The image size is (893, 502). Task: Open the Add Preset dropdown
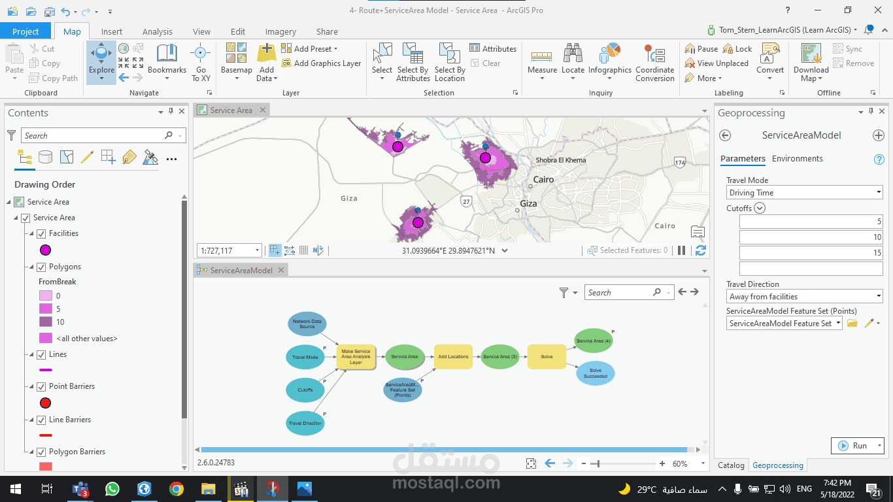pos(309,48)
